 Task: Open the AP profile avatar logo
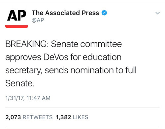coord(16,19)
